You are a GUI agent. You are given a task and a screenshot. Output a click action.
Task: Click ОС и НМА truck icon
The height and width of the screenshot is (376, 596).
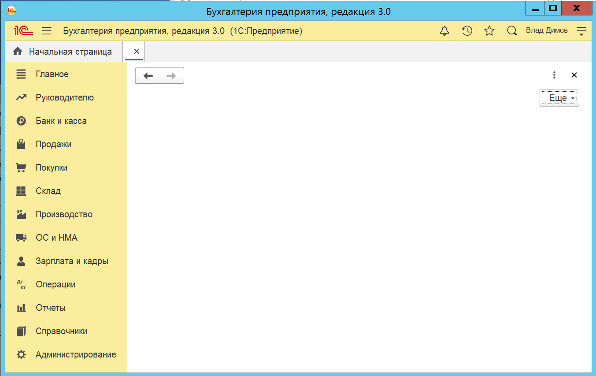tap(21, 238)
